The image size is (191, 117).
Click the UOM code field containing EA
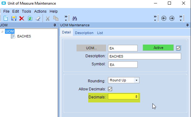pos(123,48)
